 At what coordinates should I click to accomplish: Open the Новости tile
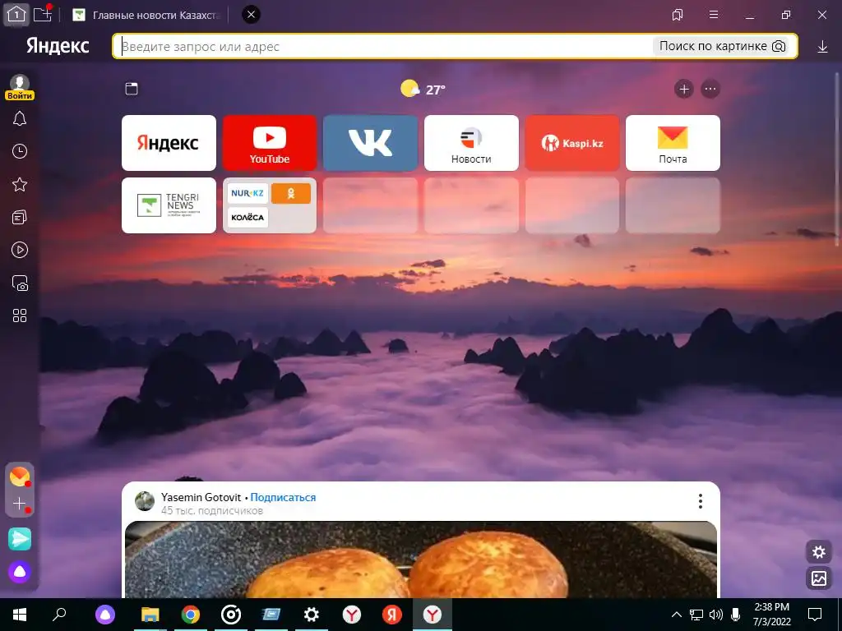[x=471, y=143]
